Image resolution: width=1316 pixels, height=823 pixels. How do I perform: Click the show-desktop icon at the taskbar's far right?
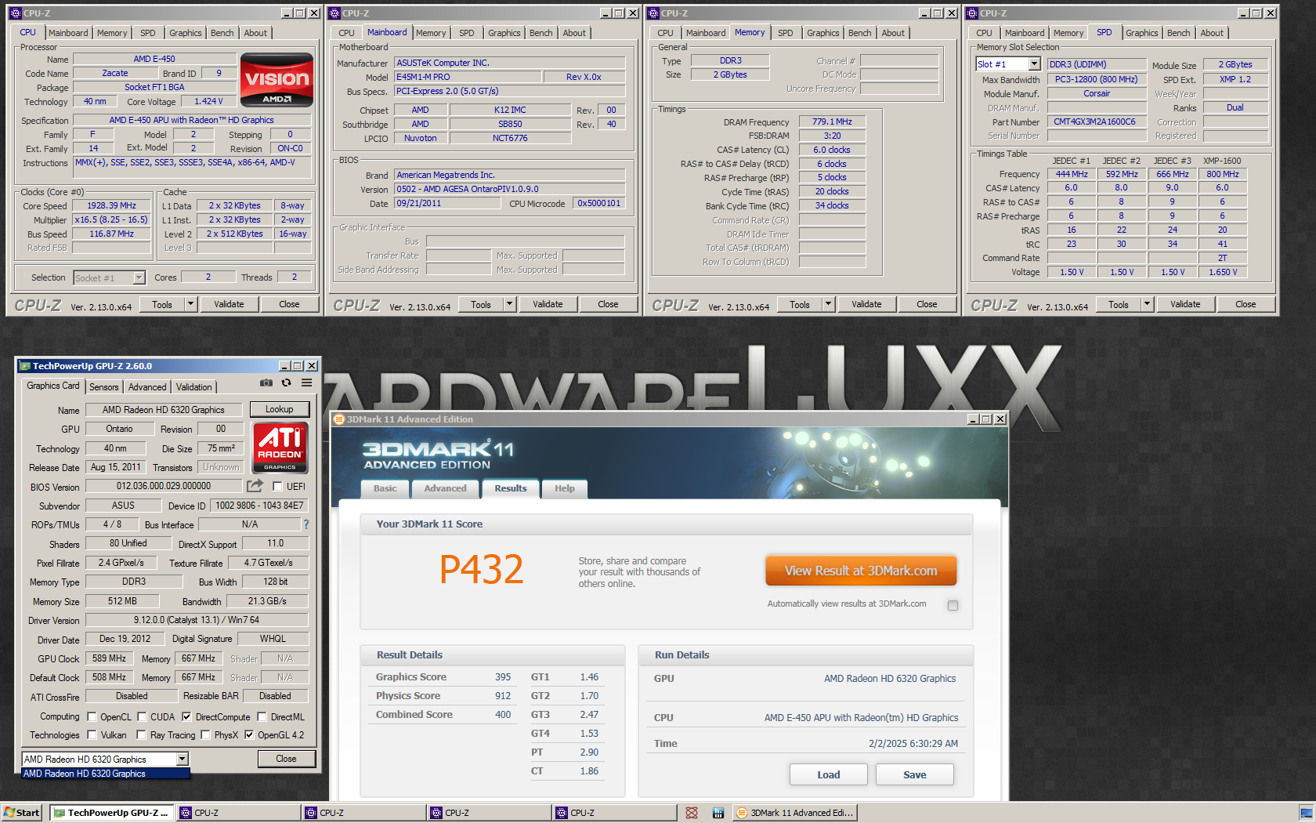1306,813
